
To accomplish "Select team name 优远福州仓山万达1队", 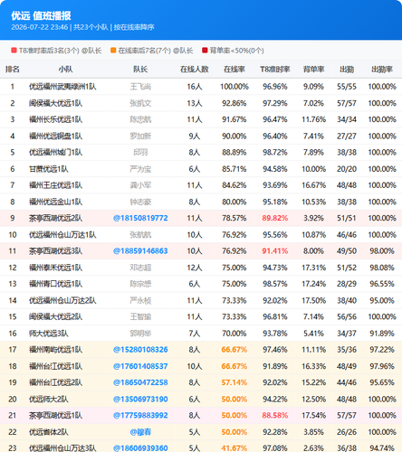I will [x=62, y=234].
